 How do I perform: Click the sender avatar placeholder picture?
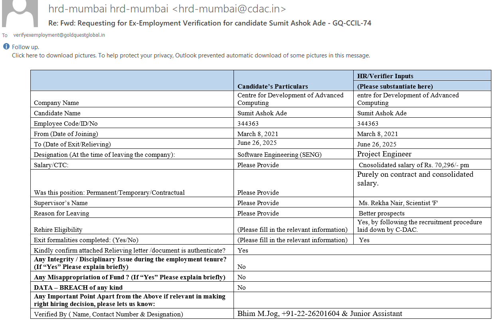20,13
